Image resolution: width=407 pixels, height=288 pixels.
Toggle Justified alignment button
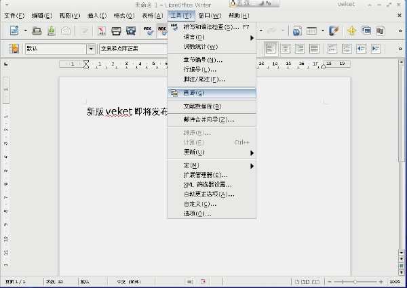pos(314,49)
